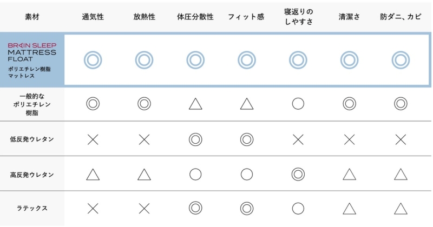
Task: Click the 素材 column header
Action: coord(32,17)
